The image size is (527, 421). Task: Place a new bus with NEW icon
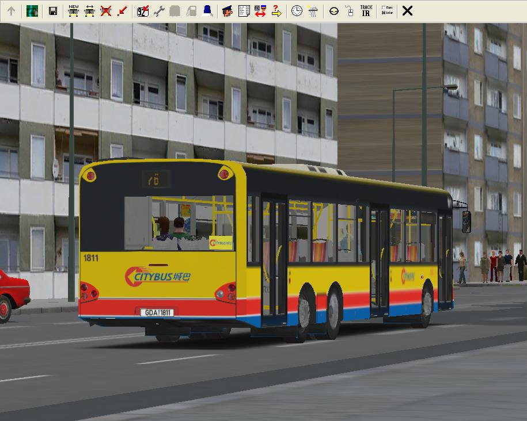tap(73, 11)
